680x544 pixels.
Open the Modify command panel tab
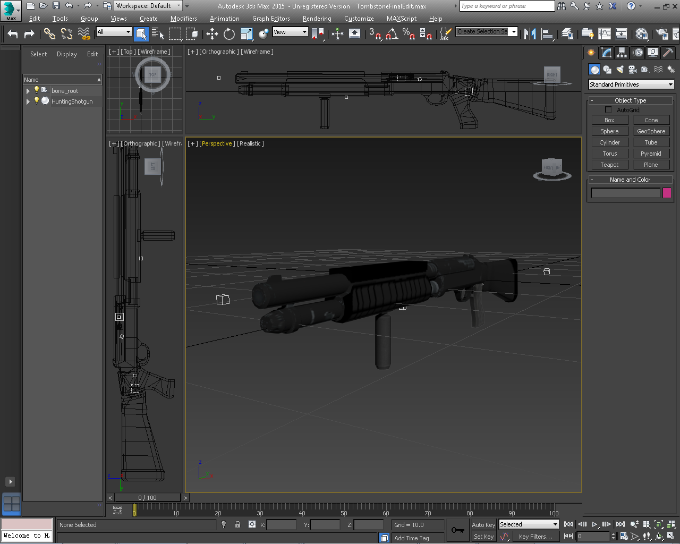click(606, 53)
